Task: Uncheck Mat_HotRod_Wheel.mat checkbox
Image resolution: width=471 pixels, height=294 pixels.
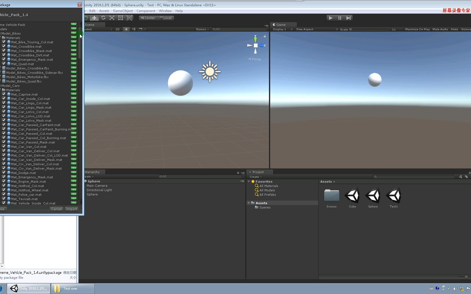Action: coord(4,190)
